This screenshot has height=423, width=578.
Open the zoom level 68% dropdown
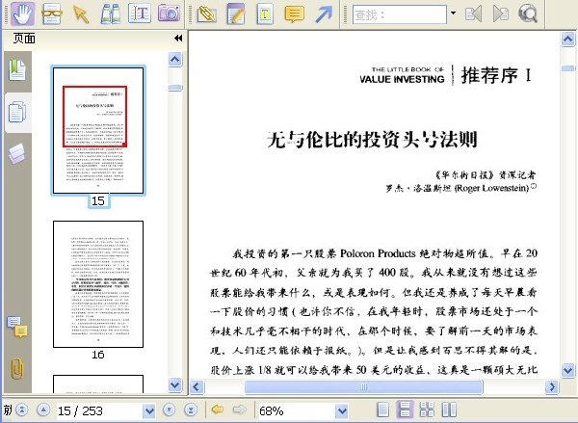(342, 410)
